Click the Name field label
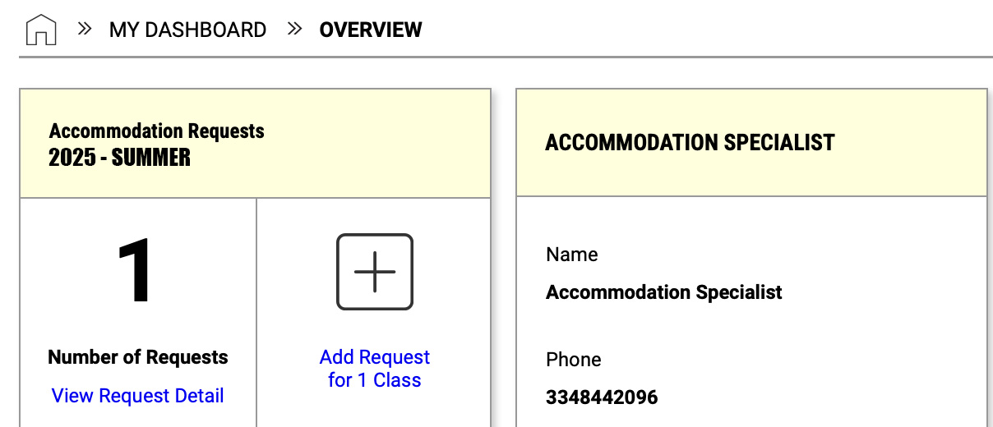The height and width of the screenshot is (427, 993). [x=572, y=255]
